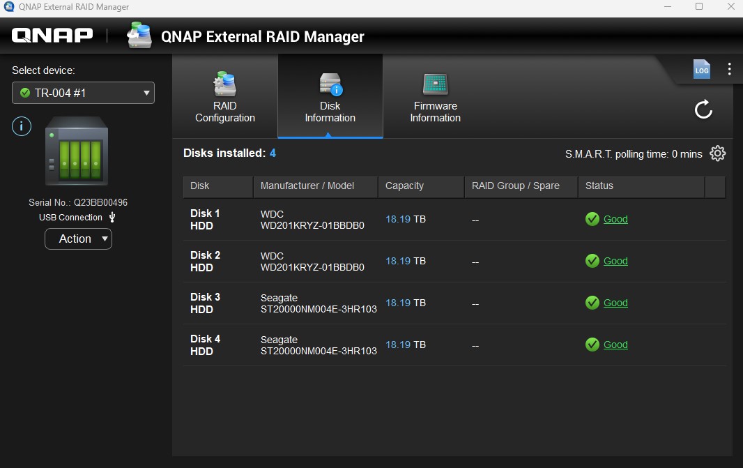The image size is (743, 468).
Task: Click the TR-004 enclosure image
Action: pos(76,152)
